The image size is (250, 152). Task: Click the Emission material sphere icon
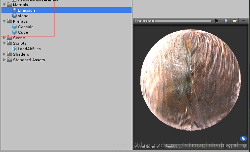click(14, 10)
